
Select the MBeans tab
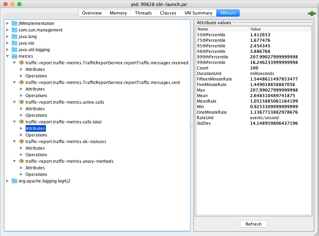tap(228, 13)
